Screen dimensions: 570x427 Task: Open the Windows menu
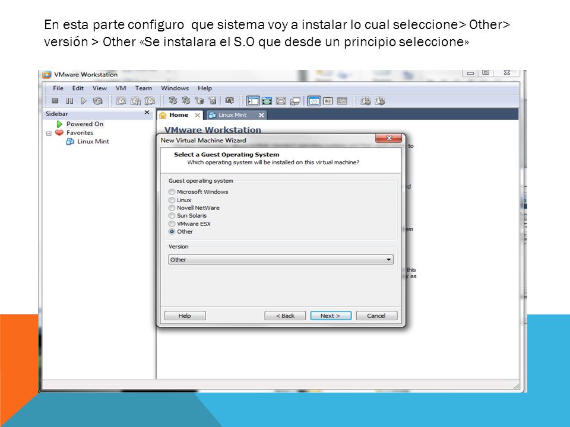point(175,88)
